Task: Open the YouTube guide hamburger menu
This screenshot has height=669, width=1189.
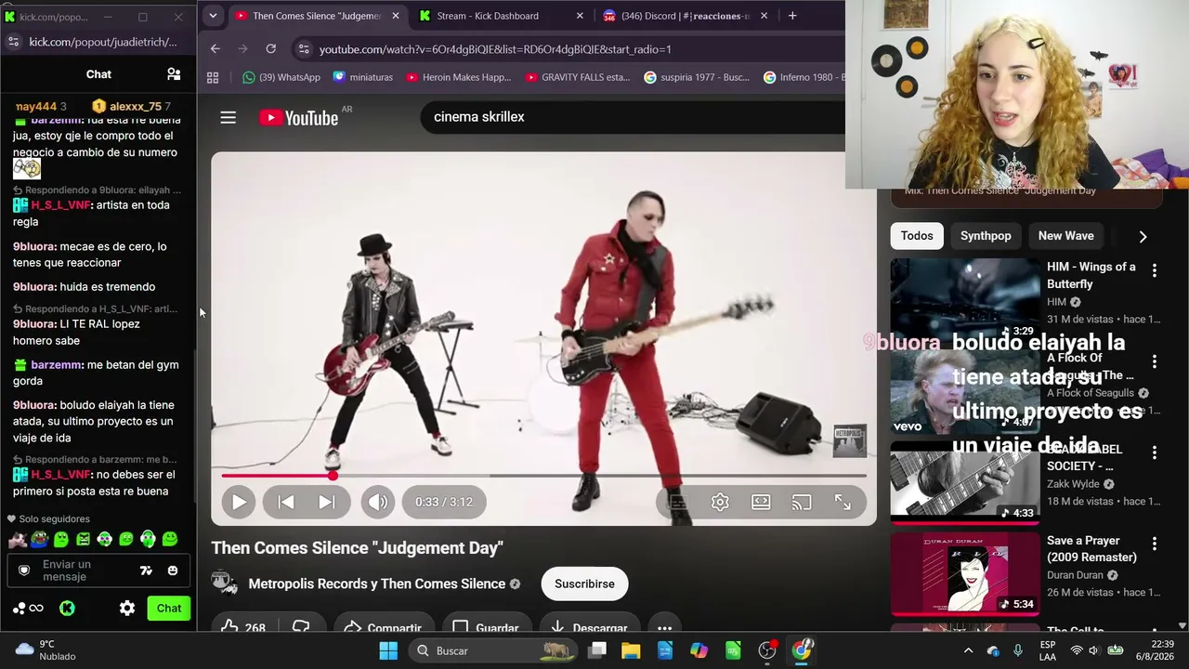Action: (228, 117)
